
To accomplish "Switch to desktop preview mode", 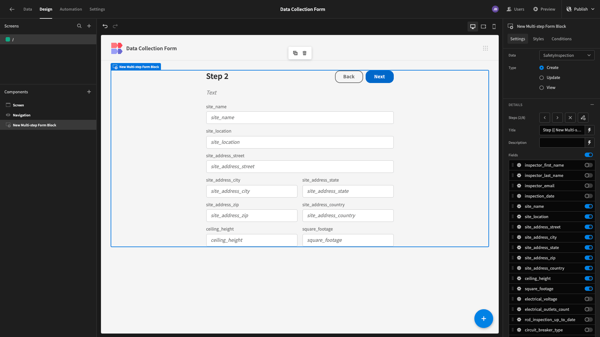I will click(473, 27).
